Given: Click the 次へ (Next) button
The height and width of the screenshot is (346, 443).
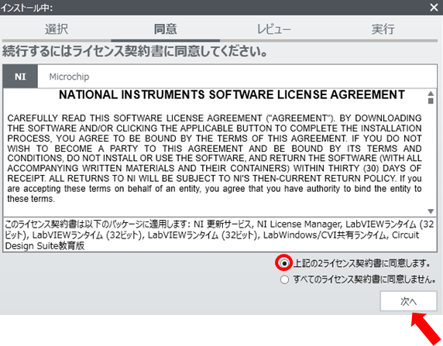Looking at the screenshot, I should click(x=408, y=301).
